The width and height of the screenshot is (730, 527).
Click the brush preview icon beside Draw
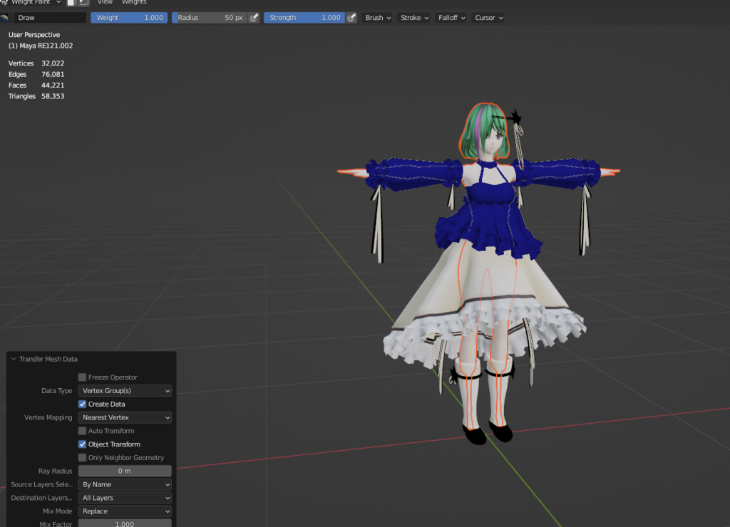click(5, 18)
